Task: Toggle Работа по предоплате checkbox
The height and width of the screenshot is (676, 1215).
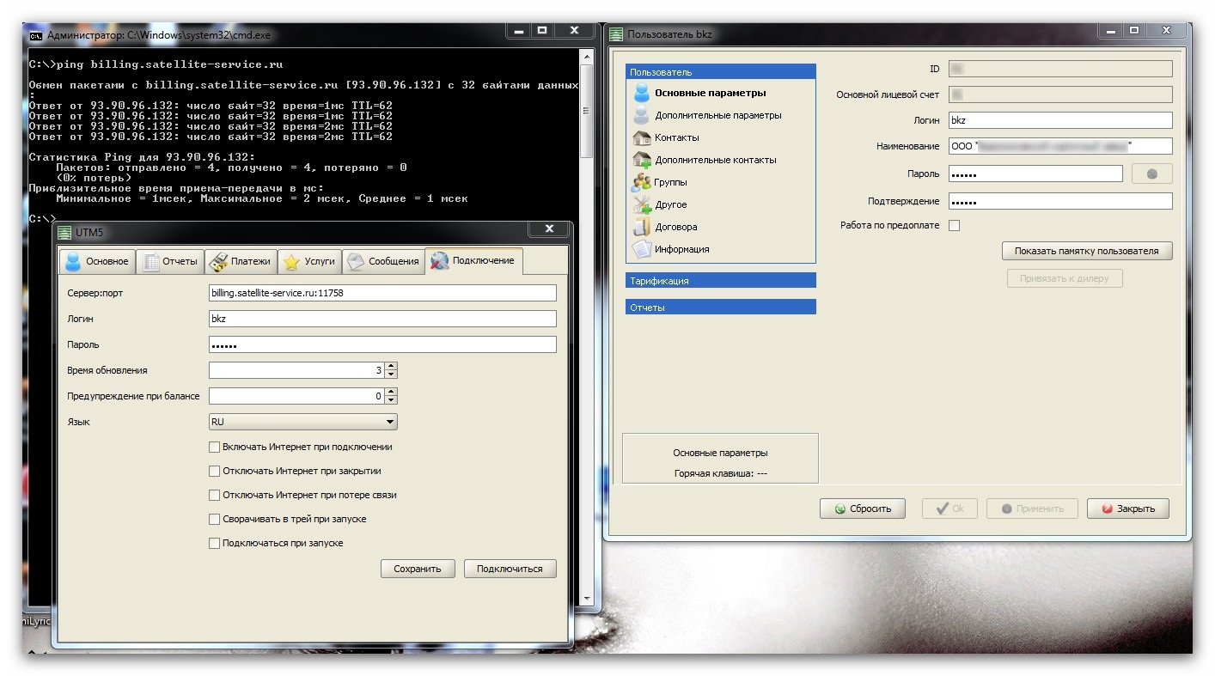Action: [x=954, y=226]
